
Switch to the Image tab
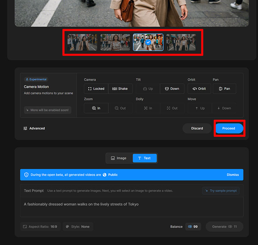pos(119,158)
